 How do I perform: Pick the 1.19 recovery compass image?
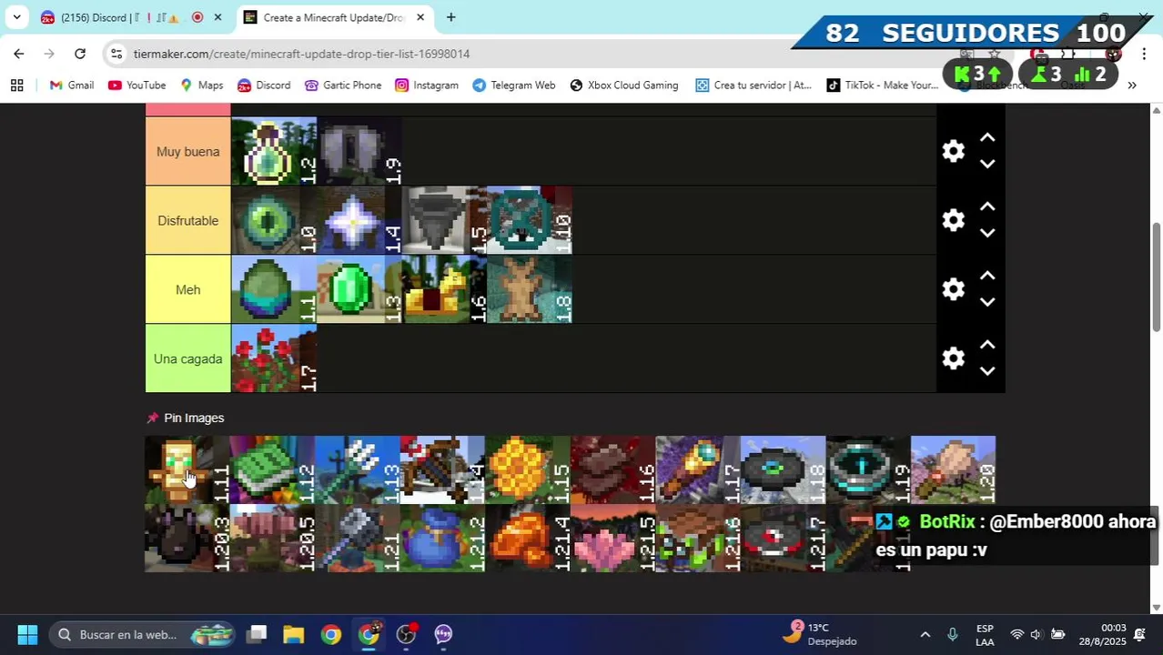(868, 470)
